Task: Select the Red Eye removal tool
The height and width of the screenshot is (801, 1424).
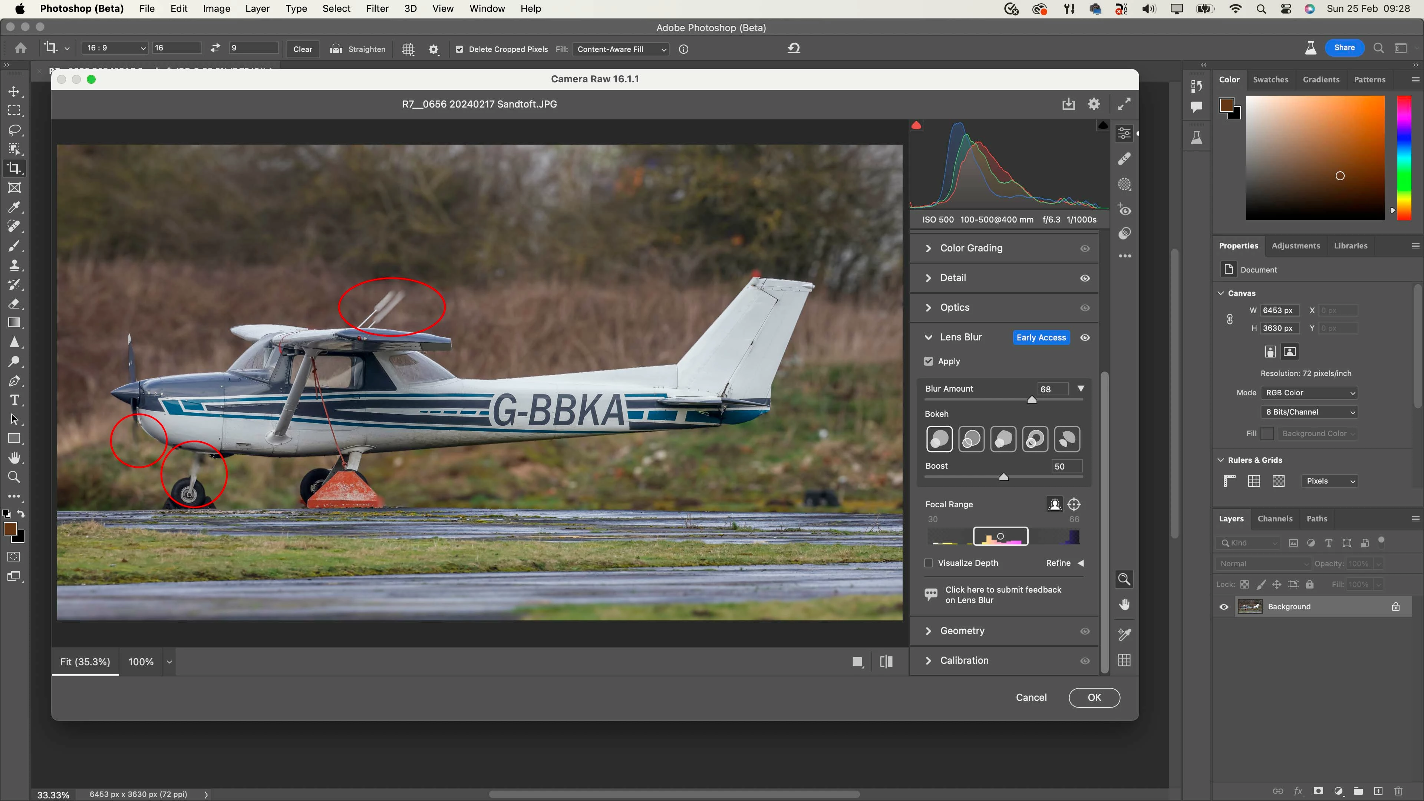Action: 1124,210
